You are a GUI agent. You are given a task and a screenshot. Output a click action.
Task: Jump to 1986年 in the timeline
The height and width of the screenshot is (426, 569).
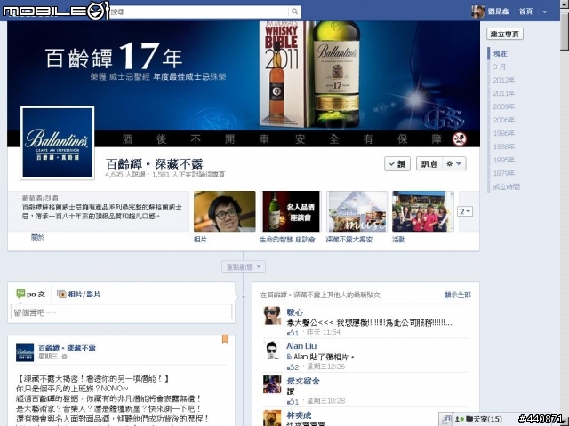(x=504, y=133)
